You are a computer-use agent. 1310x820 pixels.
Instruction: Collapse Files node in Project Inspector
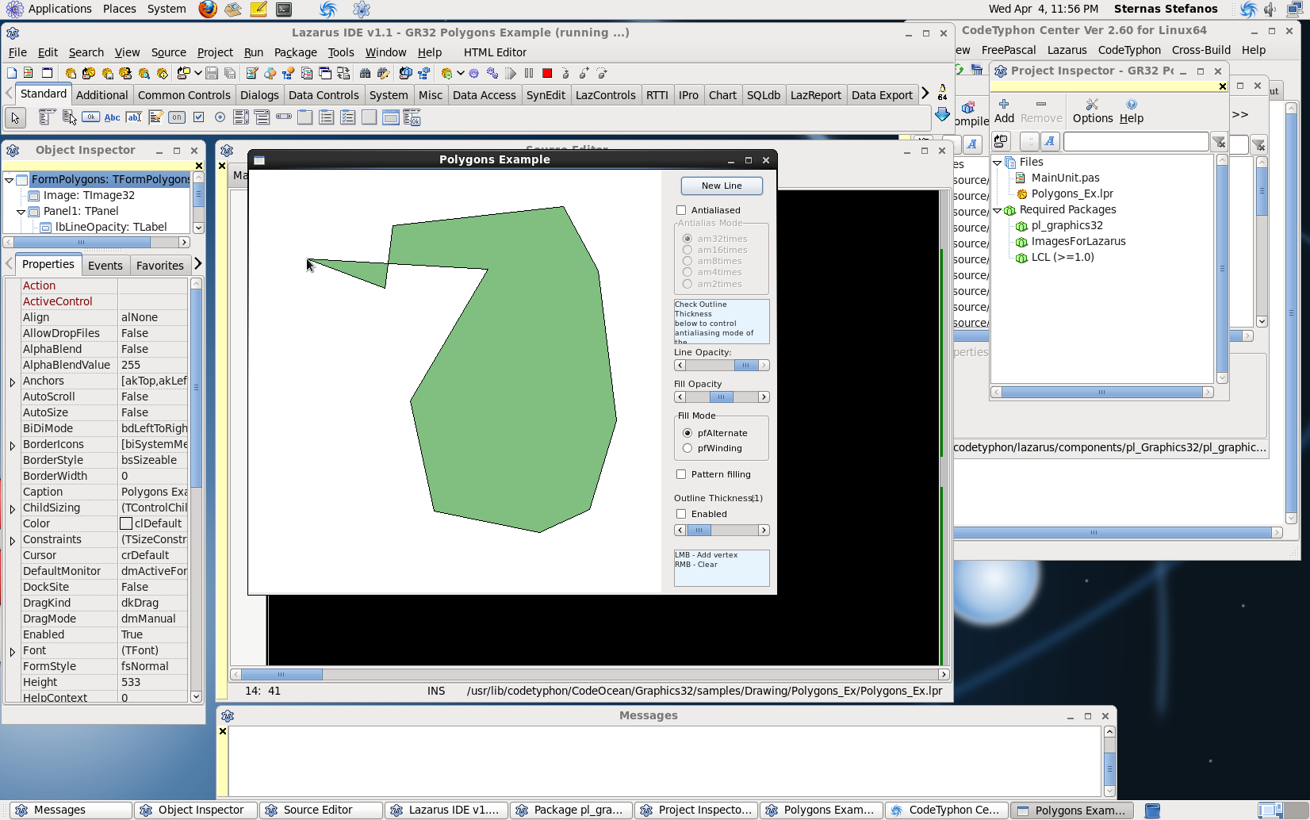point(998,163)
